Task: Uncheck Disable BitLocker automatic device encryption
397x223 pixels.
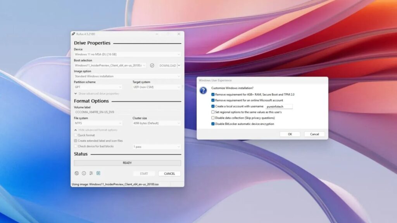Action: pos(213,124)
